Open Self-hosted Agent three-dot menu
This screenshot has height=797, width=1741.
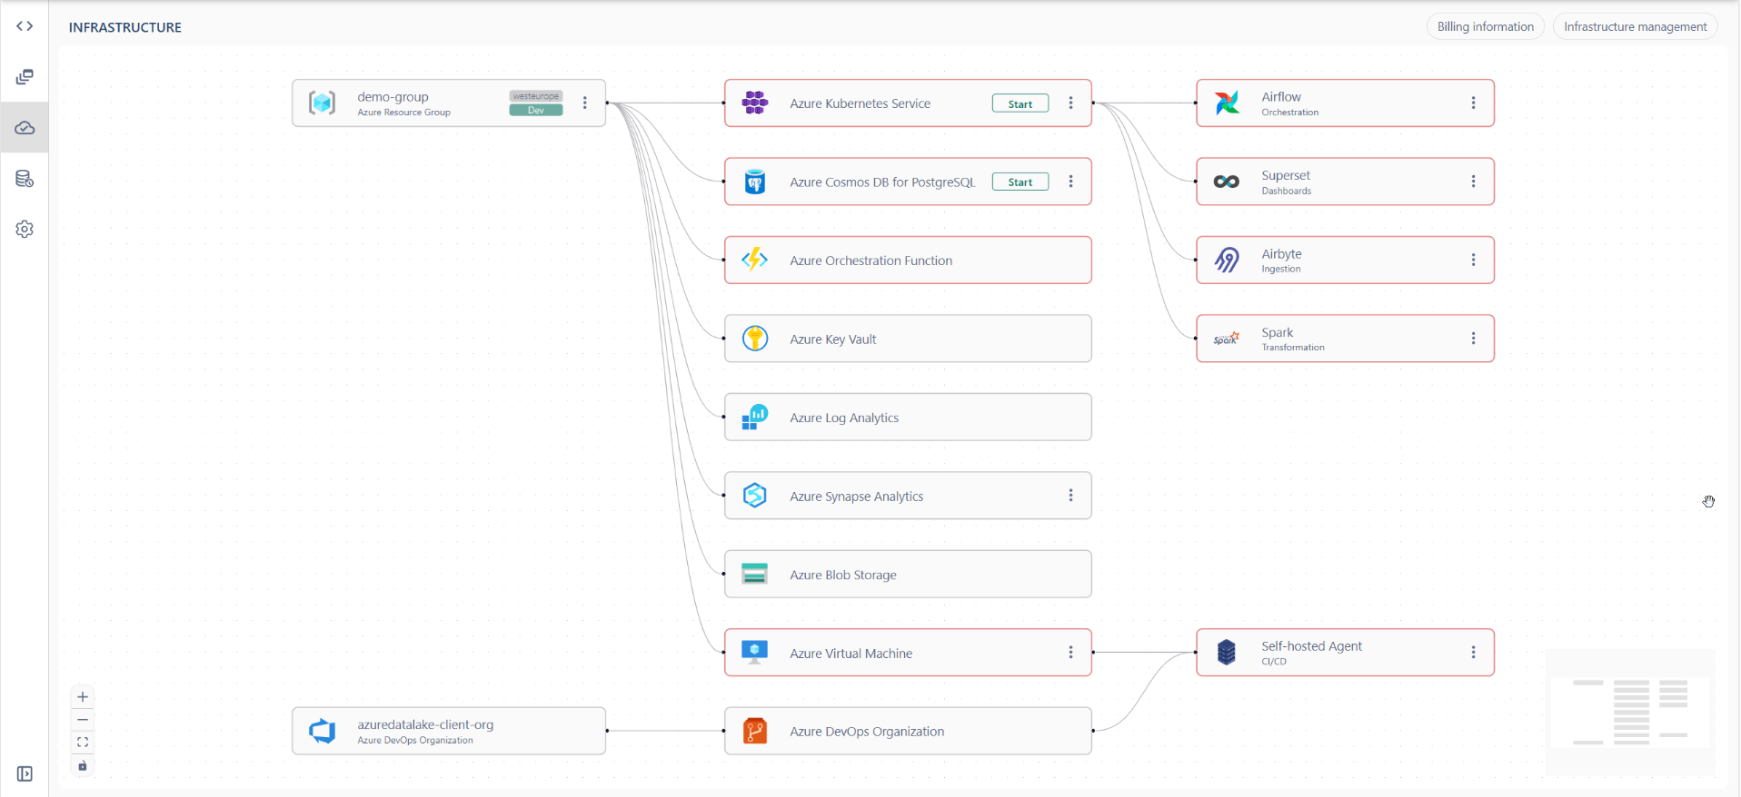pyautogui.click(x=1474, y=653)
